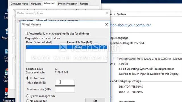Select the Custom size radio button

[28, 78]
